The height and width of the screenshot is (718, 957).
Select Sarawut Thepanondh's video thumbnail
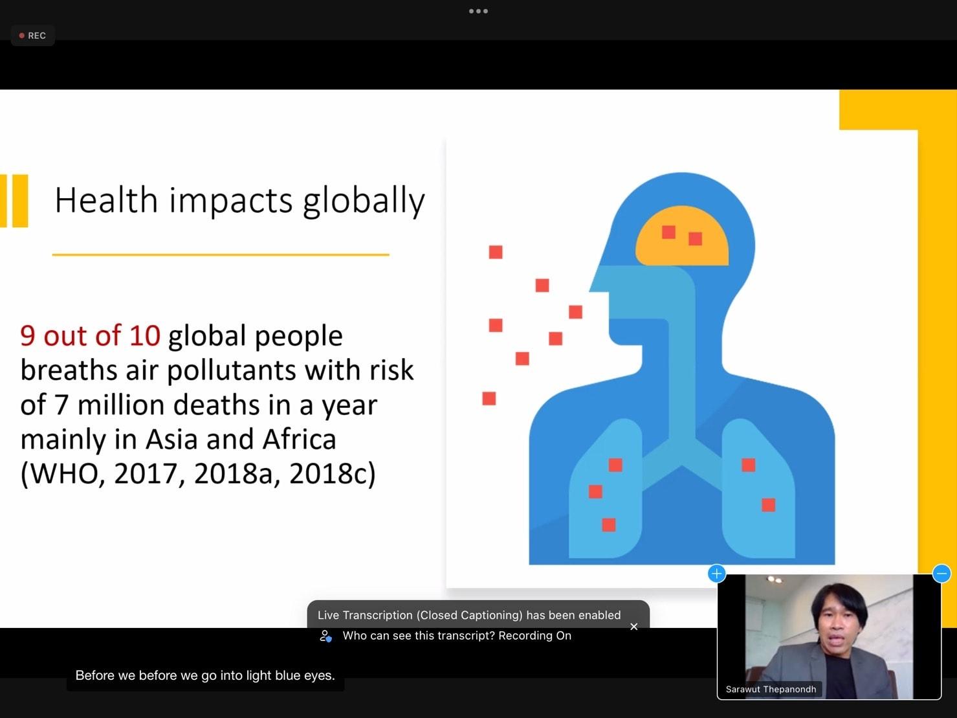coord(829,636)
